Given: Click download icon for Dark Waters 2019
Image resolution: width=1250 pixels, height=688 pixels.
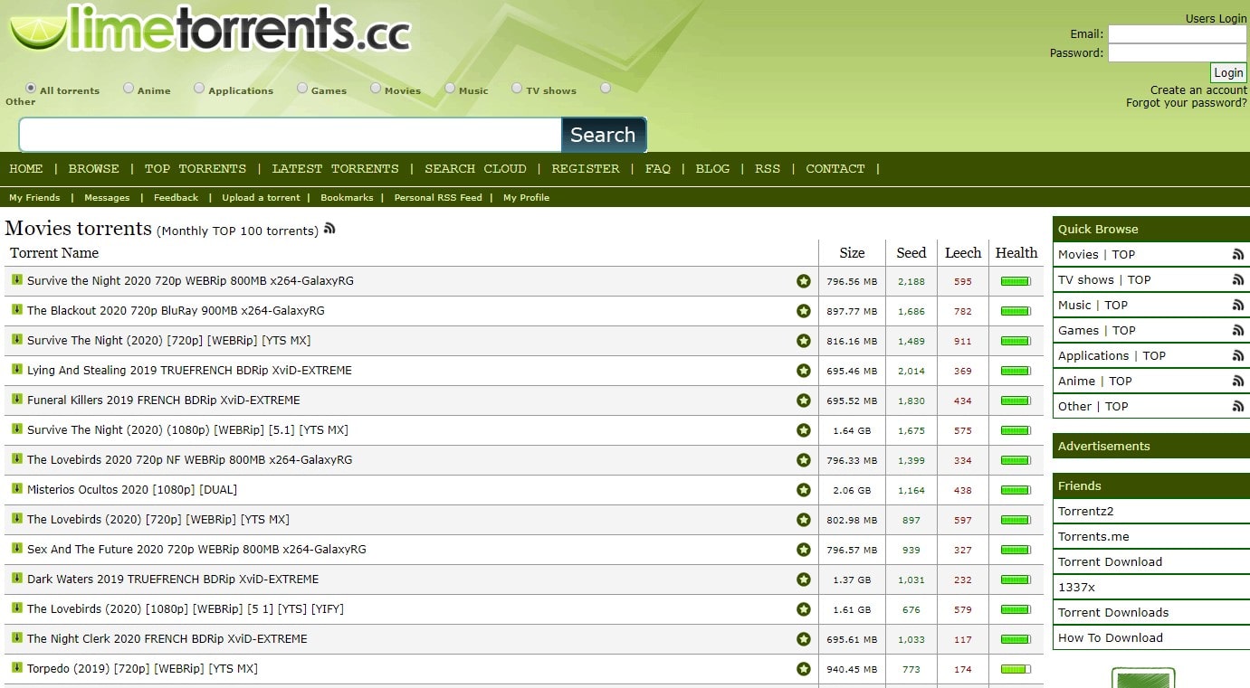Looking at the screenshot, I should pyautogui.click(x=17, y=578).
